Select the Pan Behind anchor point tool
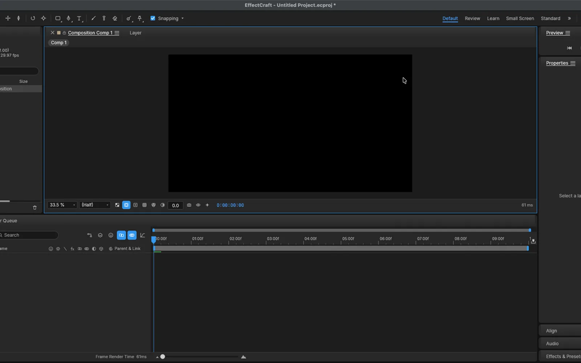 point(44,18)
